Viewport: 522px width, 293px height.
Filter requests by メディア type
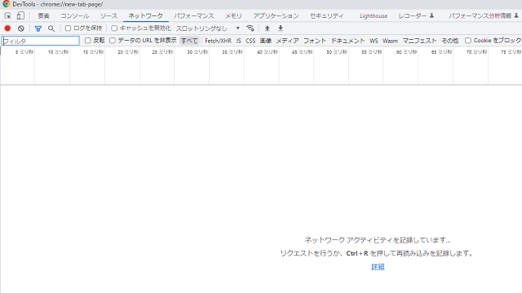coord(288,41)
